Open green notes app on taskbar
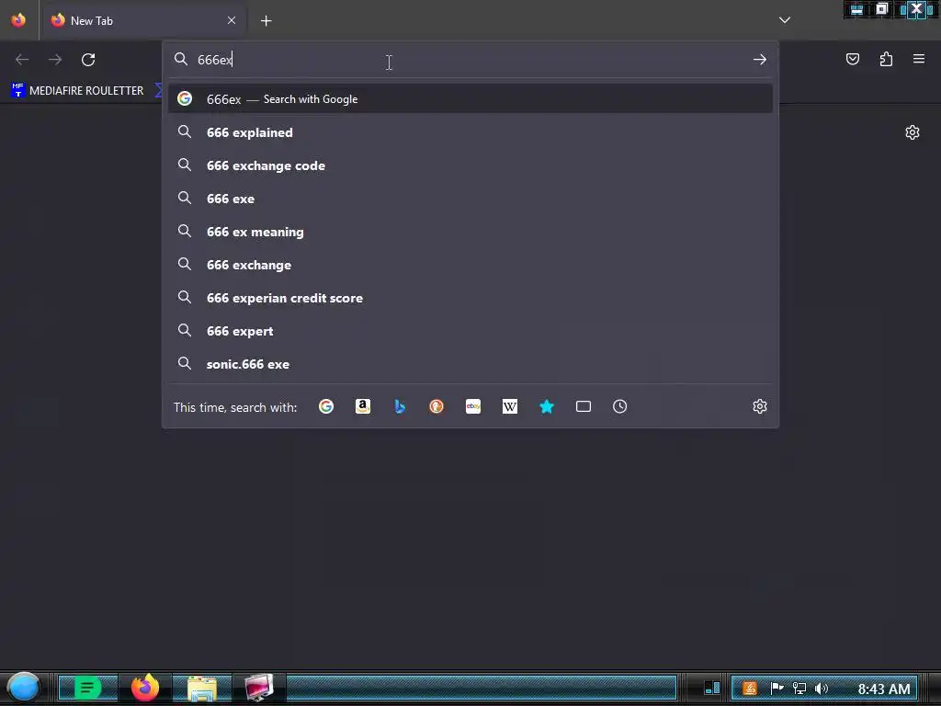941x706 pixels. [x=87, y=688]
